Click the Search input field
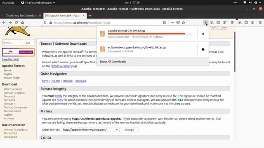 12,43
